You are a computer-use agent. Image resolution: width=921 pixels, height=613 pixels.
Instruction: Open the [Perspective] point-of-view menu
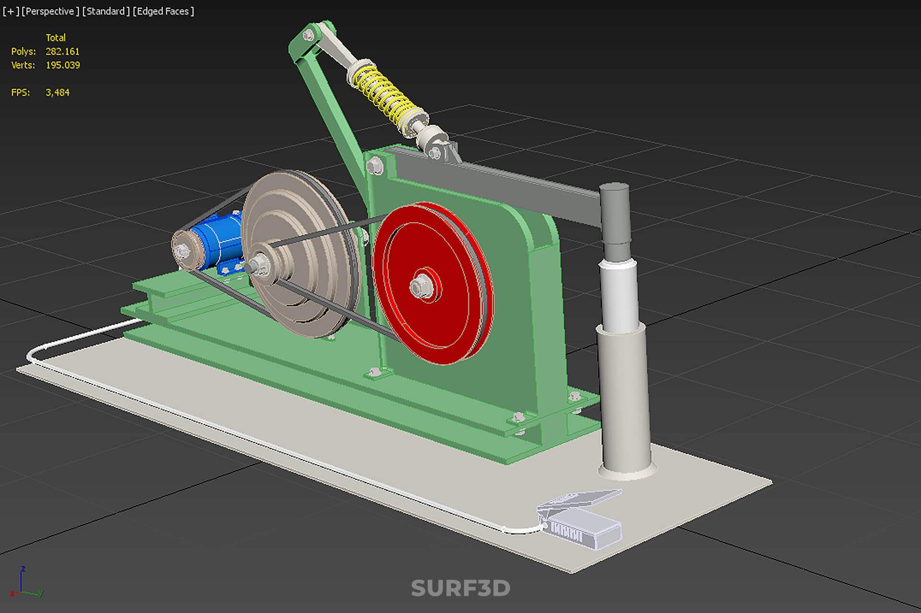50,11
